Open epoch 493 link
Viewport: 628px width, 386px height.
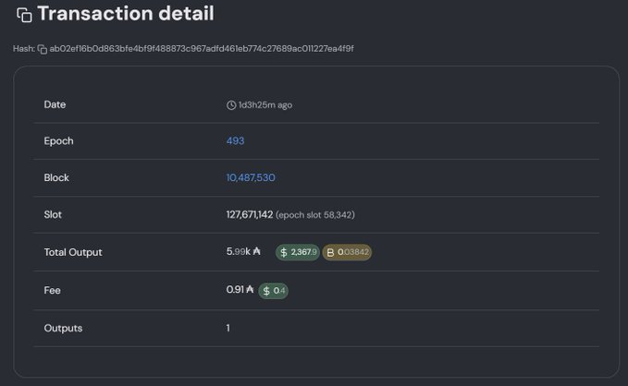coord(235,140)
